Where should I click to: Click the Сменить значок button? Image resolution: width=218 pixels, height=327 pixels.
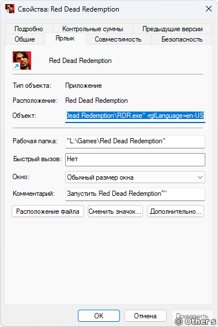click(115, 211)
